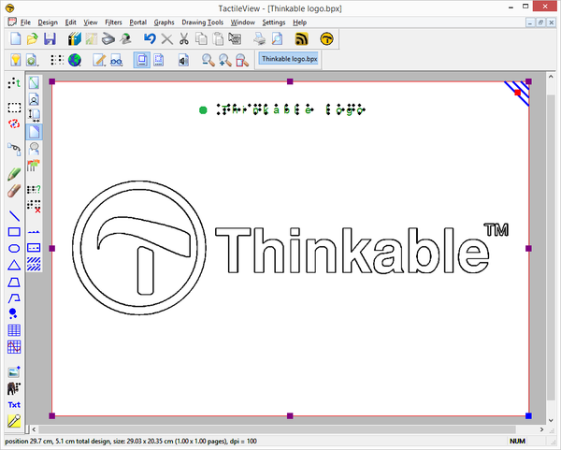Open the catalog books icon

coord(75,38)
